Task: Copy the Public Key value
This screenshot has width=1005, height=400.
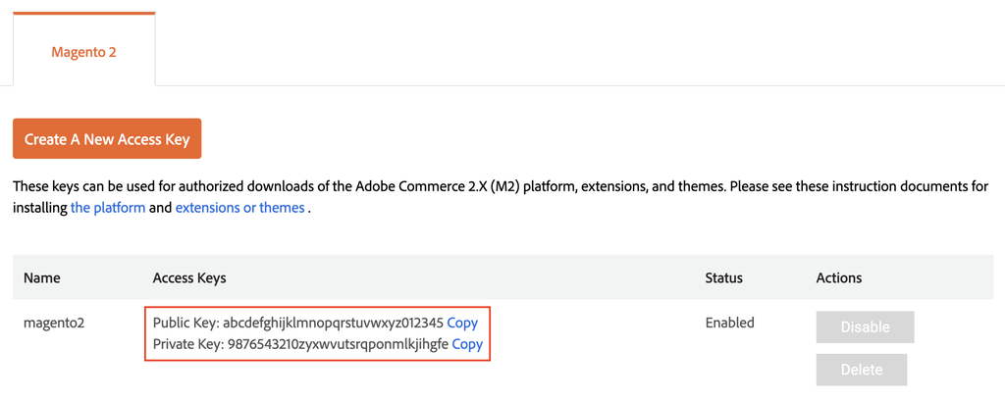Action: [462, 323]
